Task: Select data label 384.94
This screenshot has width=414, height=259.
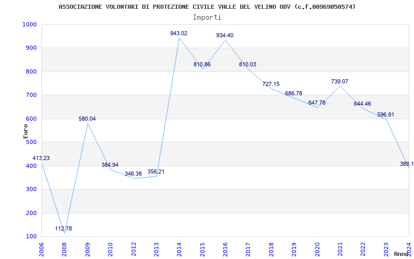Action: (110, 165)
